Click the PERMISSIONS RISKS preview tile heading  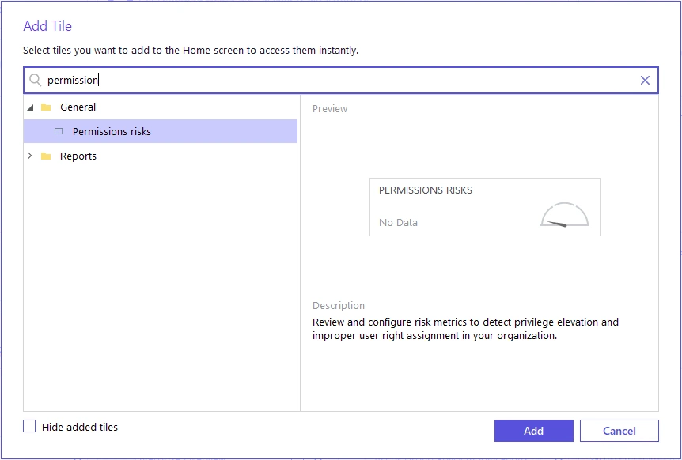pyautogui.click(x=426, y=190)
